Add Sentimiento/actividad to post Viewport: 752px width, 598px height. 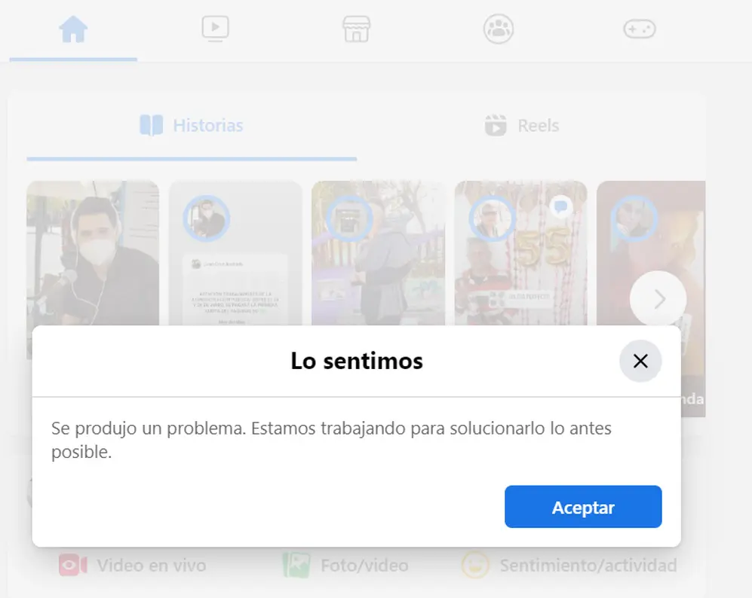[569, 566]
